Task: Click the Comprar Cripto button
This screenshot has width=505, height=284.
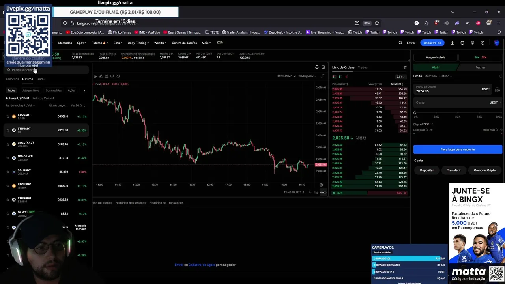Action: point(485,170)
